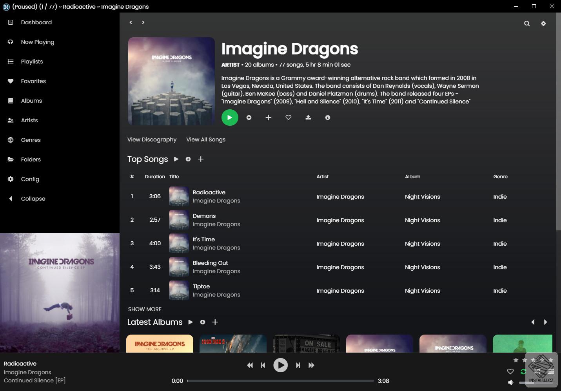
Task: Skip to the previous track
Action: pos(263,365)
